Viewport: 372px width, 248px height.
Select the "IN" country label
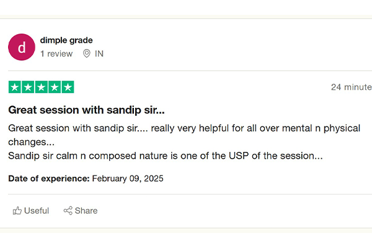point(99,54)
